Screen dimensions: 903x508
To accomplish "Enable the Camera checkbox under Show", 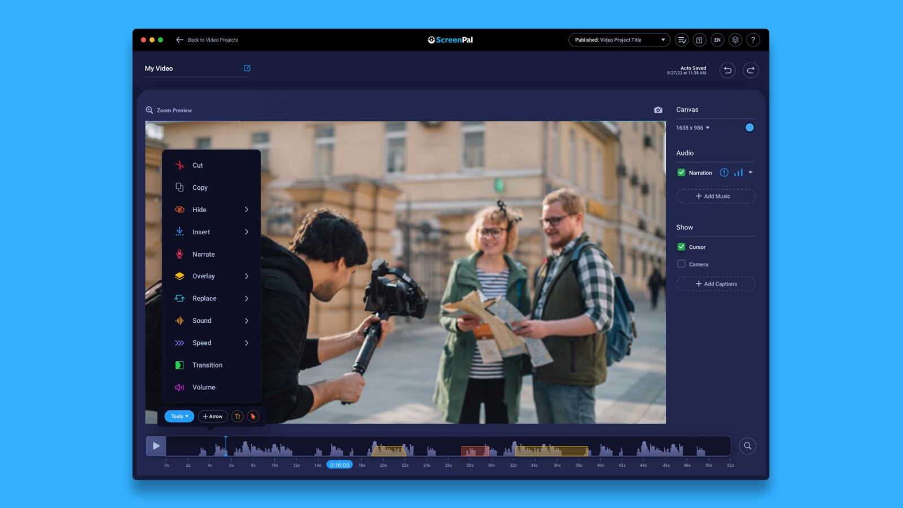I will [x=681, y=264].
